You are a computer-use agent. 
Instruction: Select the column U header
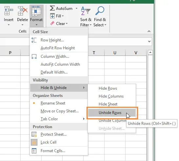(x=115, y=53)
